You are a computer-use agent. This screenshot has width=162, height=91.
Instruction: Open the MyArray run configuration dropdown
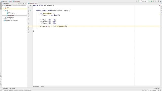144,1
